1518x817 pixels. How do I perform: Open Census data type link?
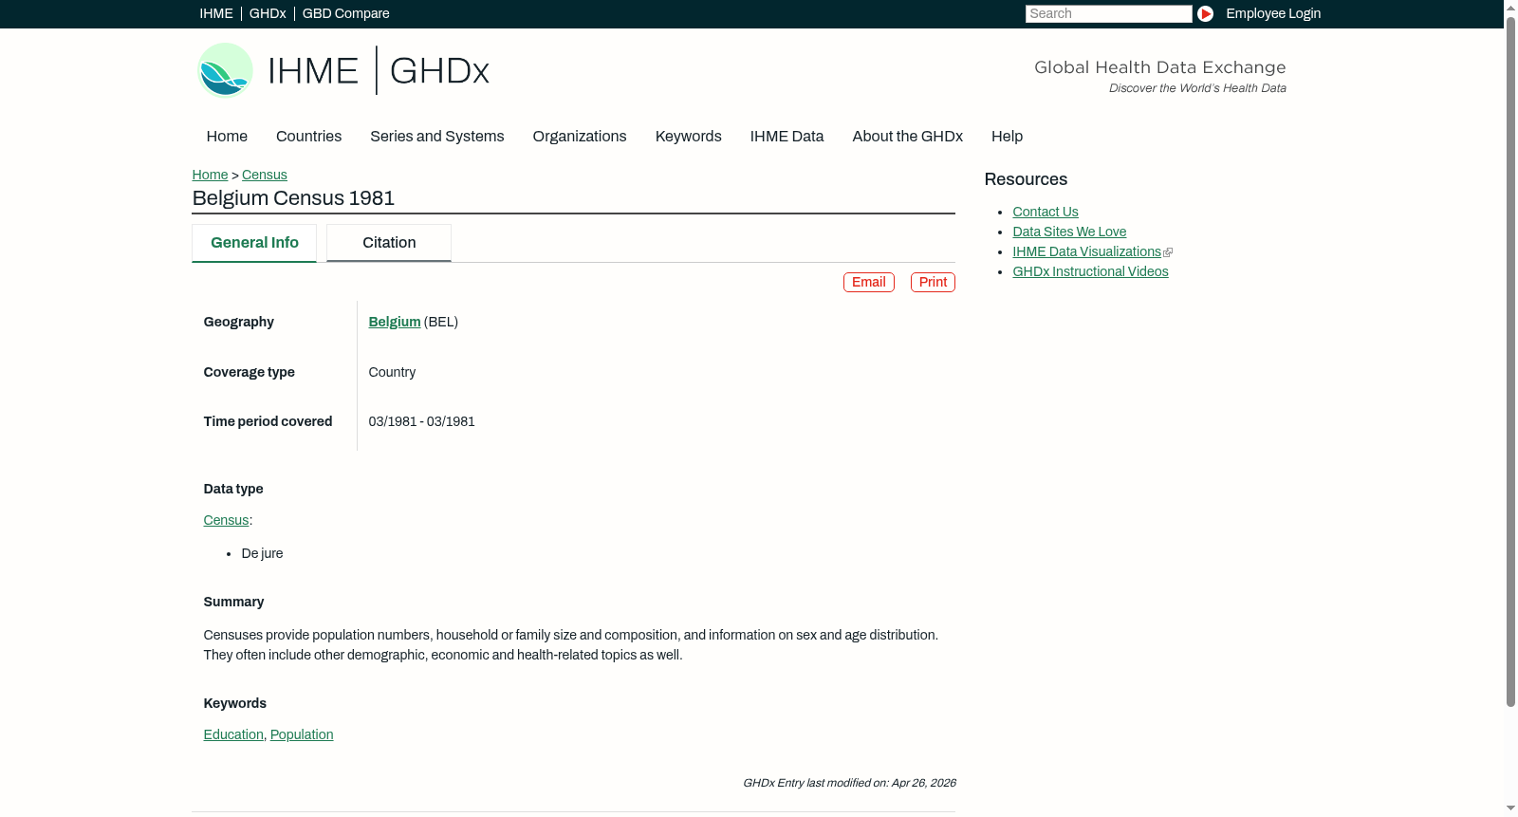tap(226, 520)
